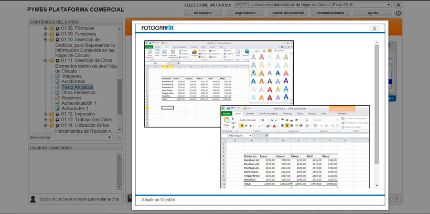Image resolution: width=430 pixels, height=214 pixels.
Task: Click scroll-down arrow of course contents tree
Action: tap(120, 129)
